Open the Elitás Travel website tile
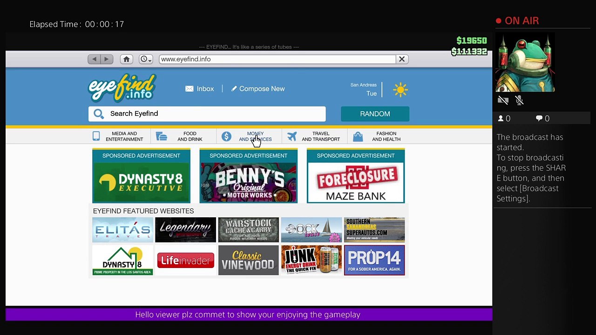This screenshot has height=335, width=596. click(122, 230)
